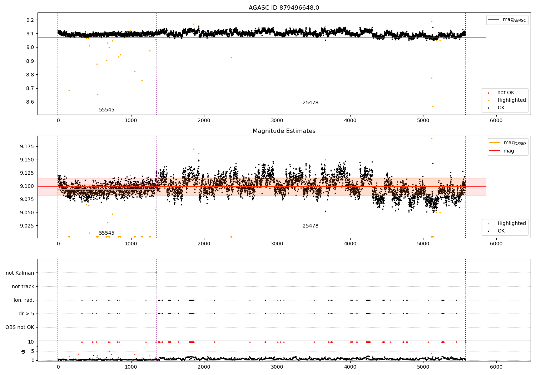536x375 pixels.
Task: Click the rotated 'dr' y-axis label
Action: pos(23,351)
